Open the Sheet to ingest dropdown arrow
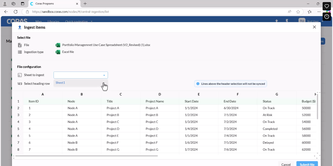333x166 pixels. click(x=104, y=75)
